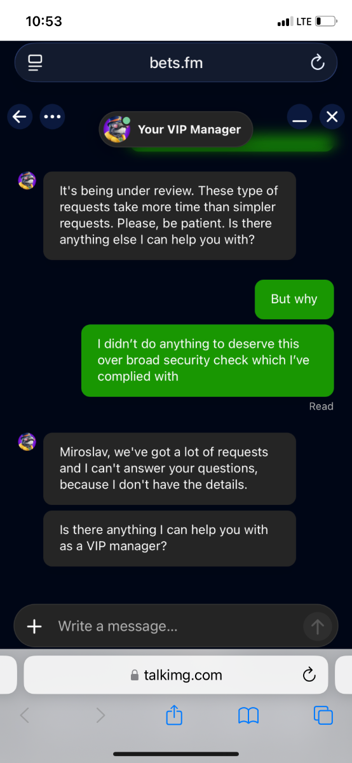
Task: Tap the 'Is there anything I can help' message
Action: click(x=170, y=538)
